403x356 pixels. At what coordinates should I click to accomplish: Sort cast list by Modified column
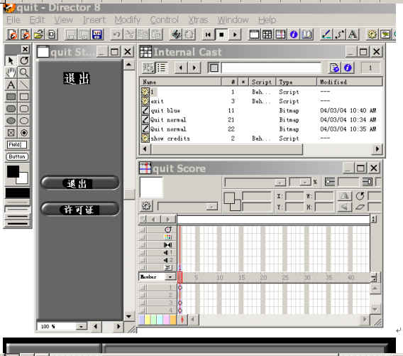350,82
